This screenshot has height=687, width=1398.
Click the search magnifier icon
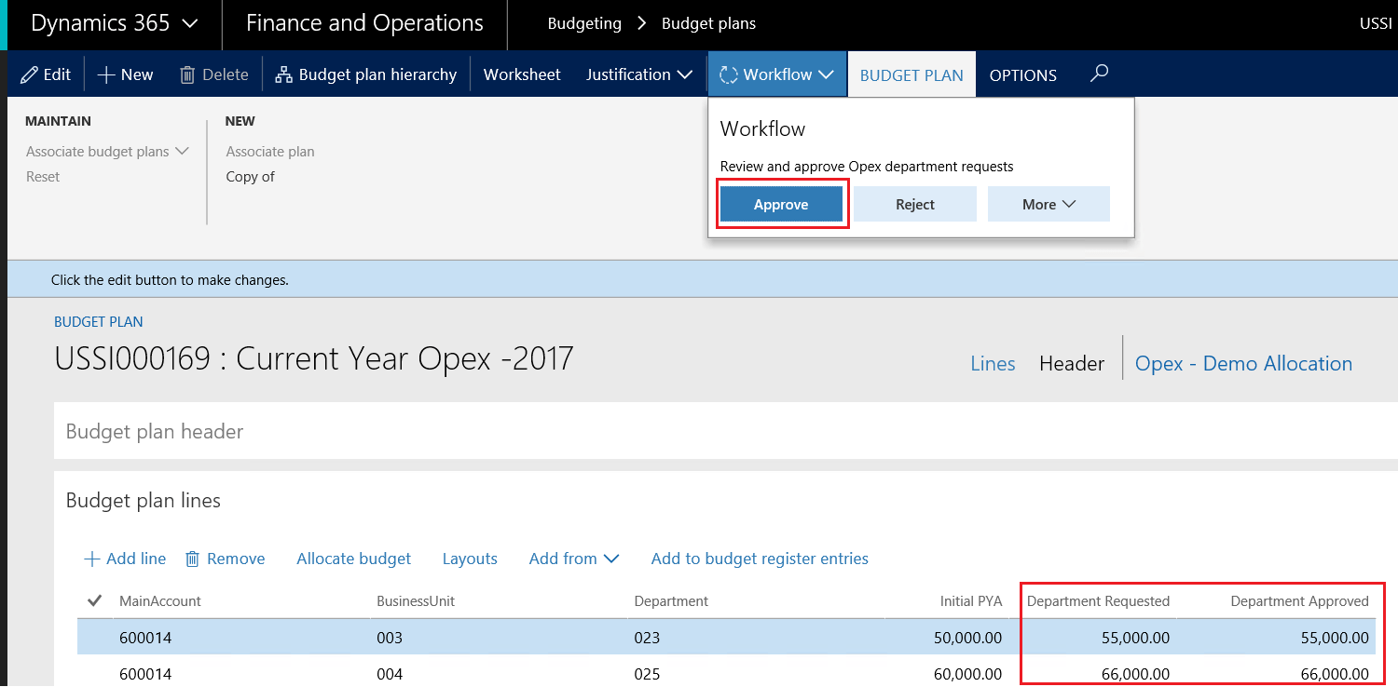[x=1099, y=73]
